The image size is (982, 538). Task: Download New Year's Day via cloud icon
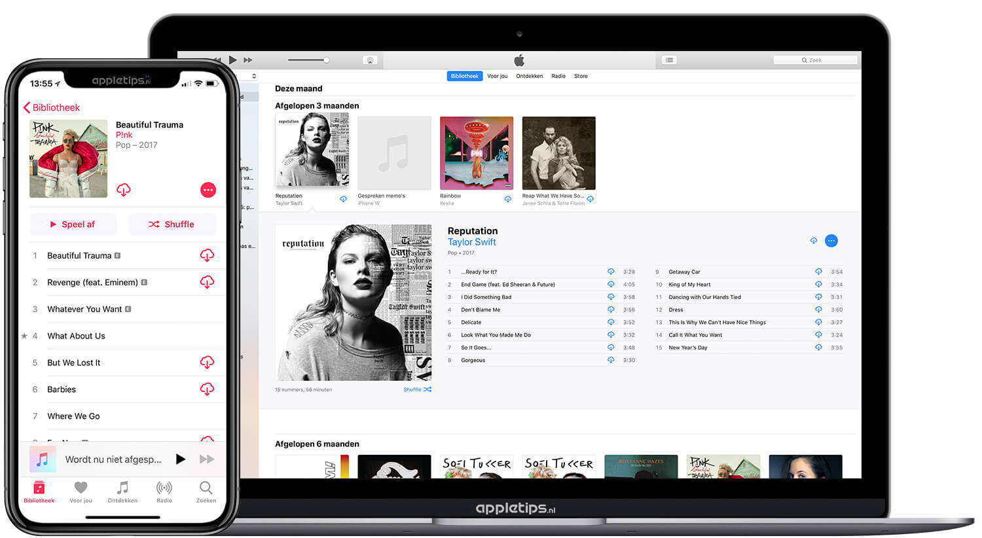point(818,348)
